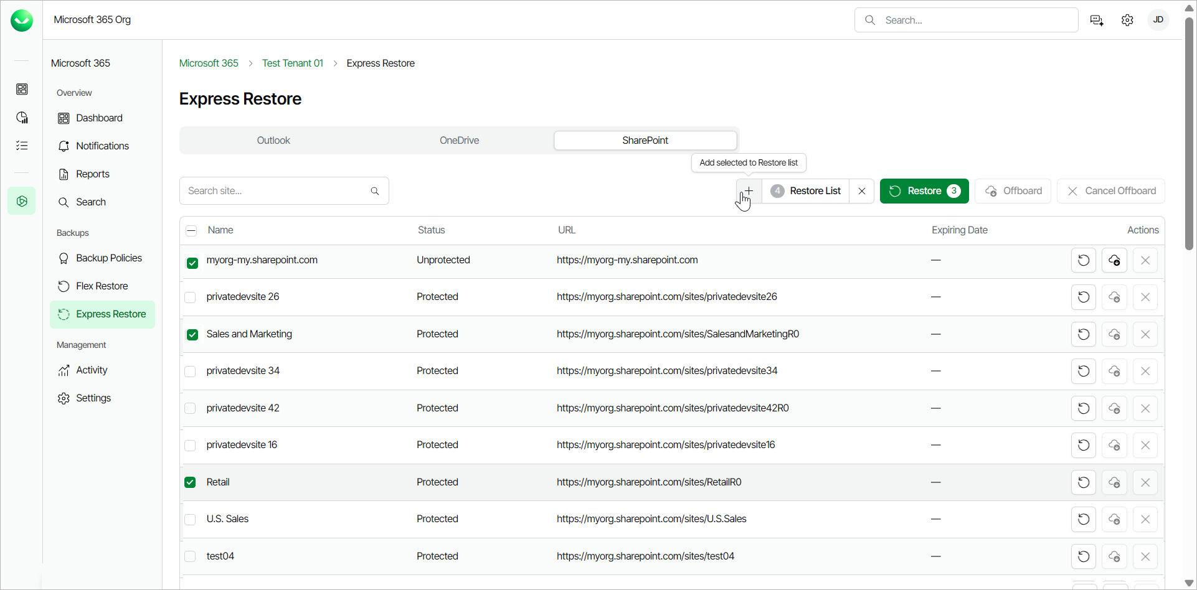Check the privatedevsite 42 checkbox
1197x590 pixels.
click(x=190, y=408)
